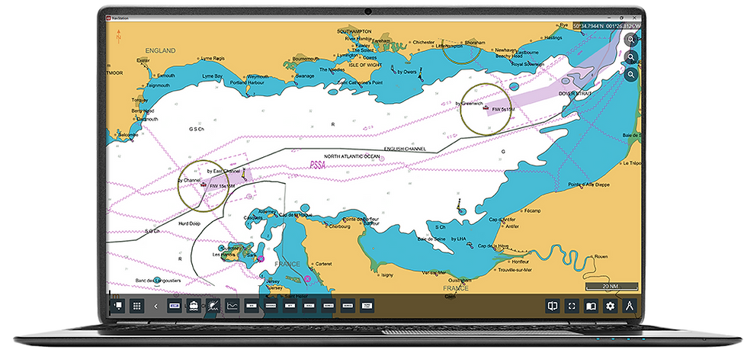Click the FlW 15s15M light label

(x=222, y=186)
